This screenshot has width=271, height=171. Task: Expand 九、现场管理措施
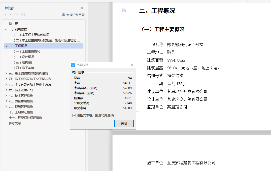click(x=6, y=106)
